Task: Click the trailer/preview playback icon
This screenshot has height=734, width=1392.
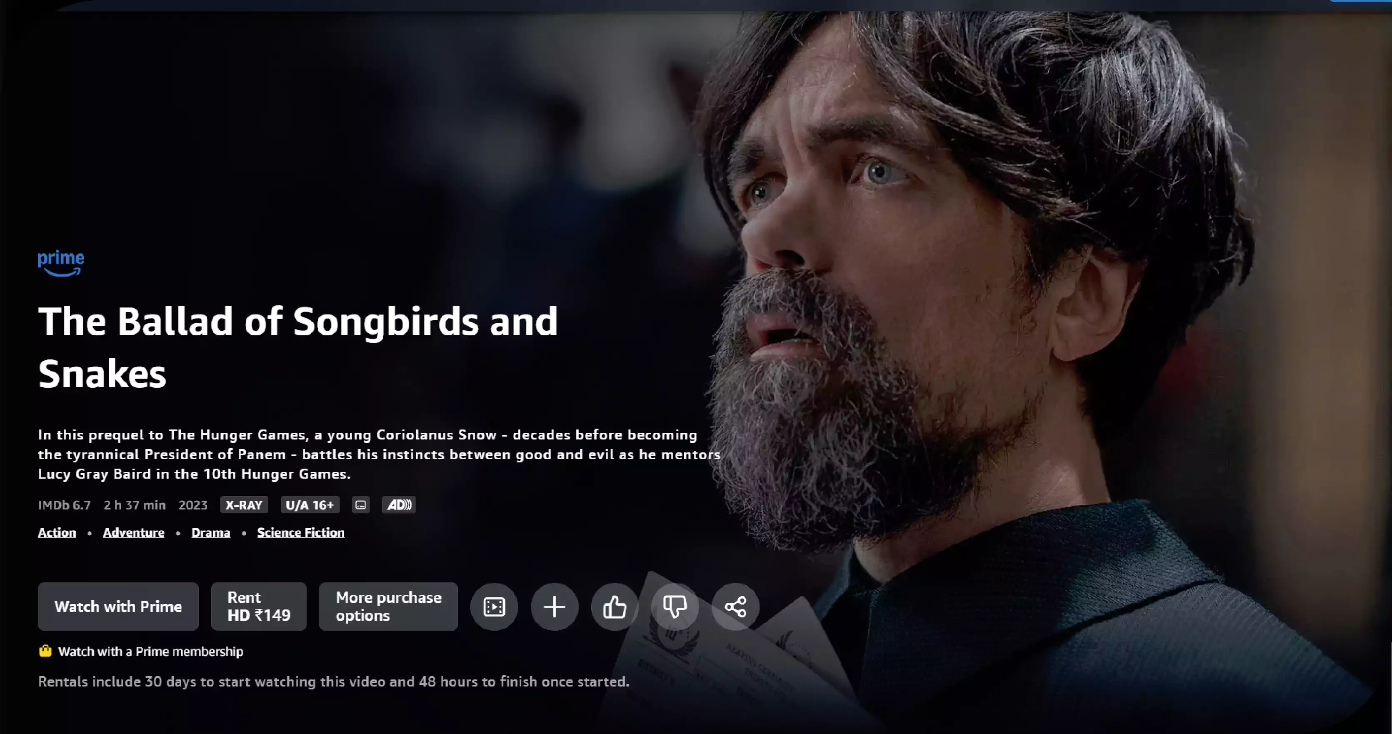Action: (495, 606)
